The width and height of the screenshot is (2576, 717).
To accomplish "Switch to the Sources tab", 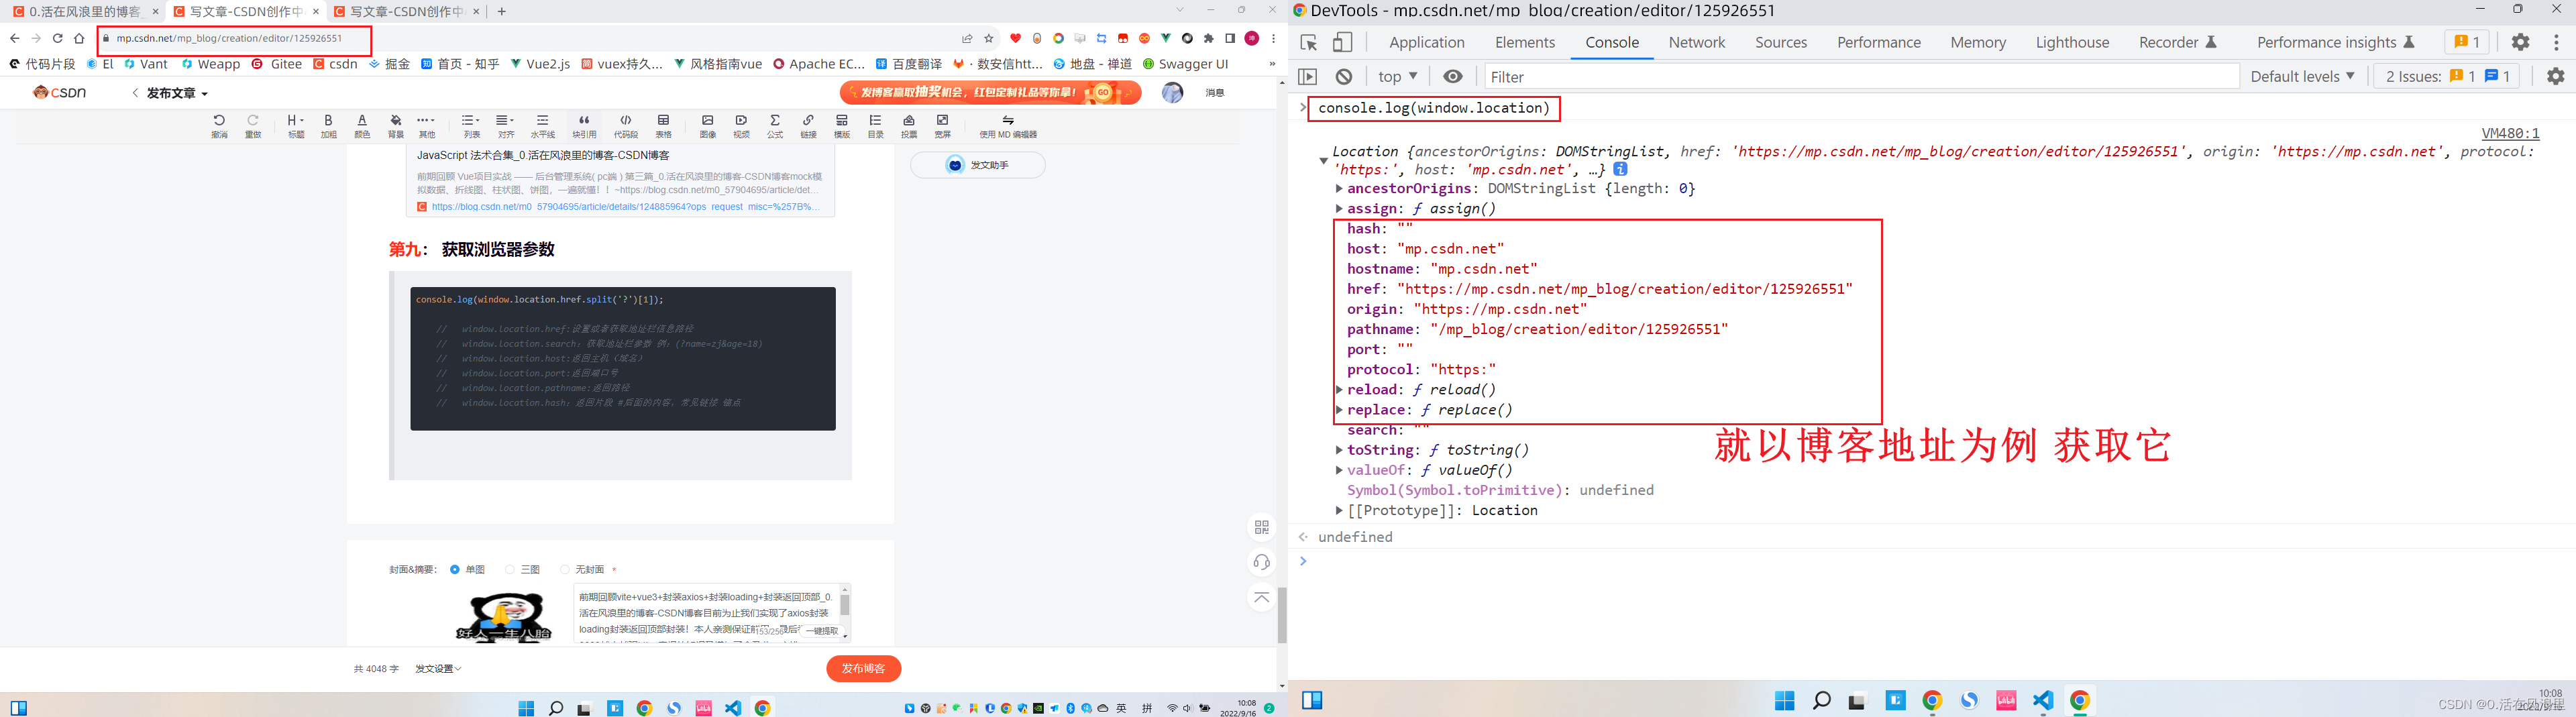I will (x=1781, y=42).
